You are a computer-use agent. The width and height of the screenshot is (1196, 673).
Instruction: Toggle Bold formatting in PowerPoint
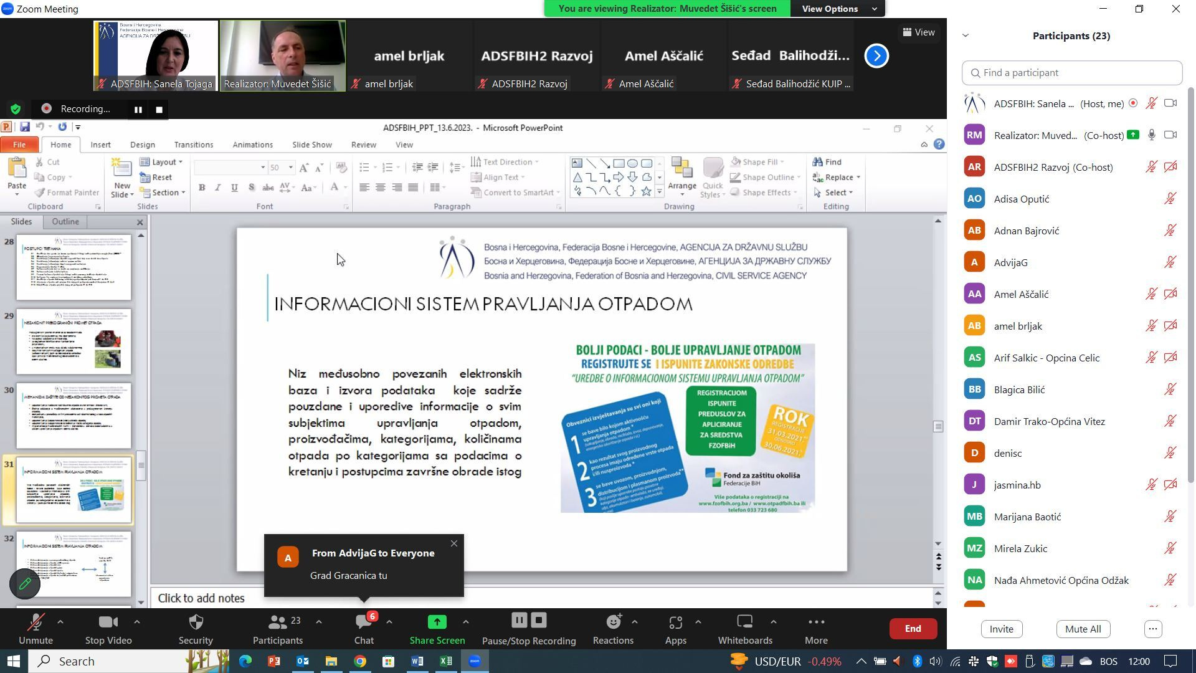pyautogui.click(x=201, y=188)
